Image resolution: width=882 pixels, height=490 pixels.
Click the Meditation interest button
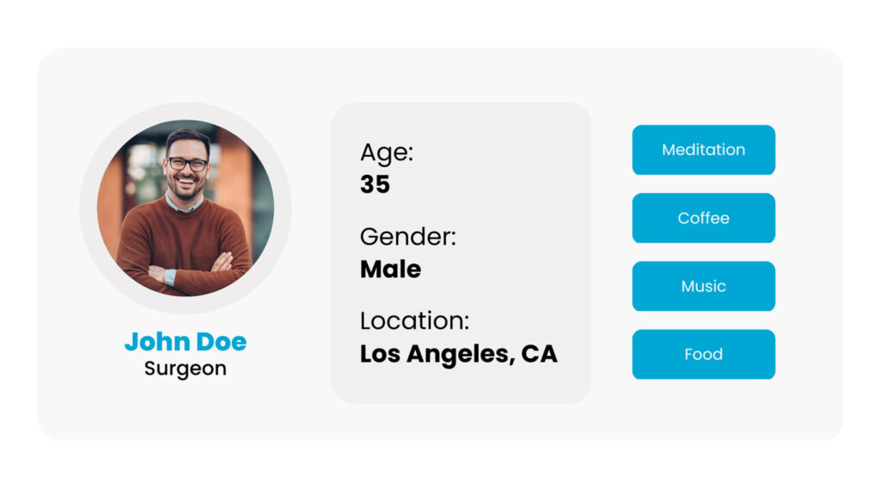click(703, 150)
